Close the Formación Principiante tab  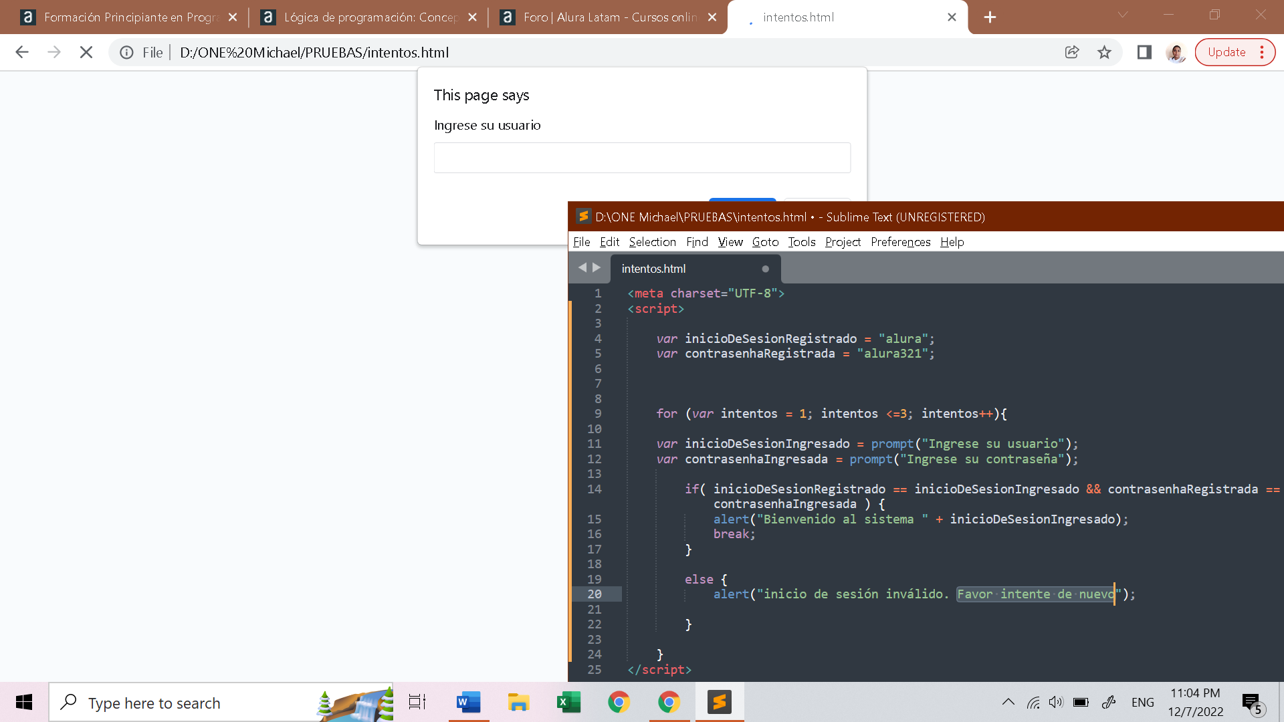pyautogui.click(x=233, y=17)
